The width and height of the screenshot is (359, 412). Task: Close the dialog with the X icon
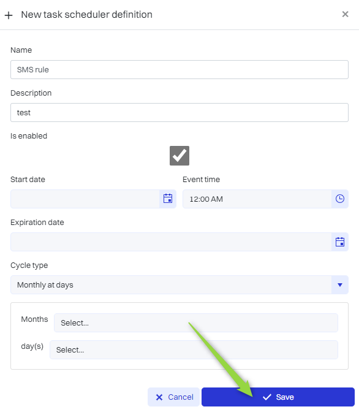(345, 14)
